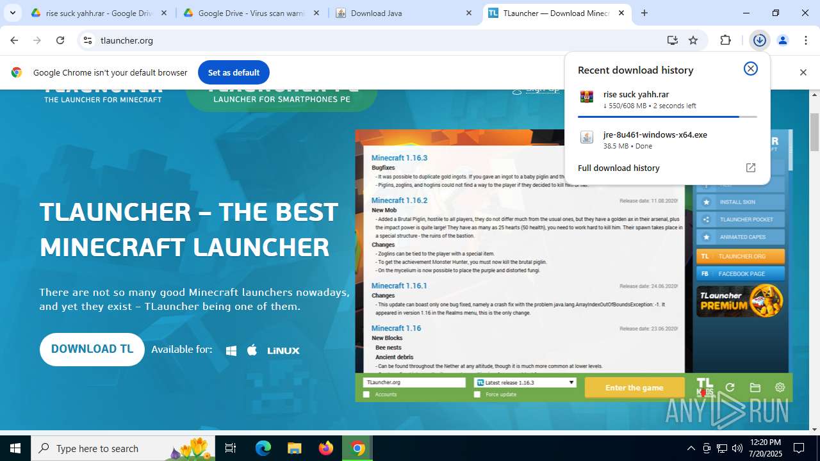Dismiss the default browser infobar
The width and height of the screenshot is (820, 461).
tap(803, 72)
